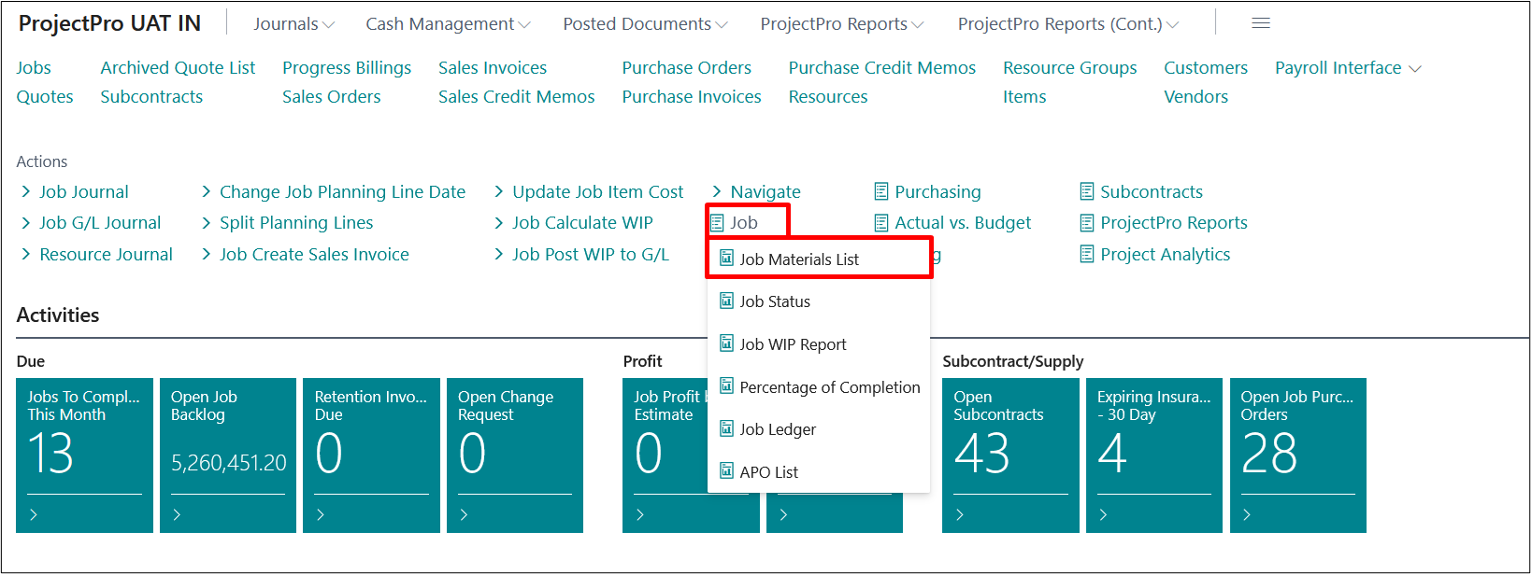This screenshot has width=1531, height=574.
Task: Click the report icon beside Actual vs. Budget
Action: 880,222
